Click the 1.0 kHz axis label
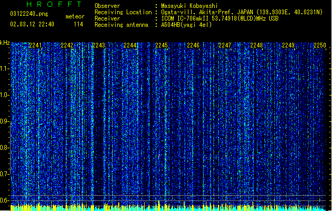The image size is (332, 211). (4, 95)
